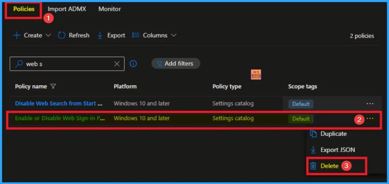The image size is (389, 184).
Task: Refresh the policies list via the Refresh label
Action: (79, 35)
